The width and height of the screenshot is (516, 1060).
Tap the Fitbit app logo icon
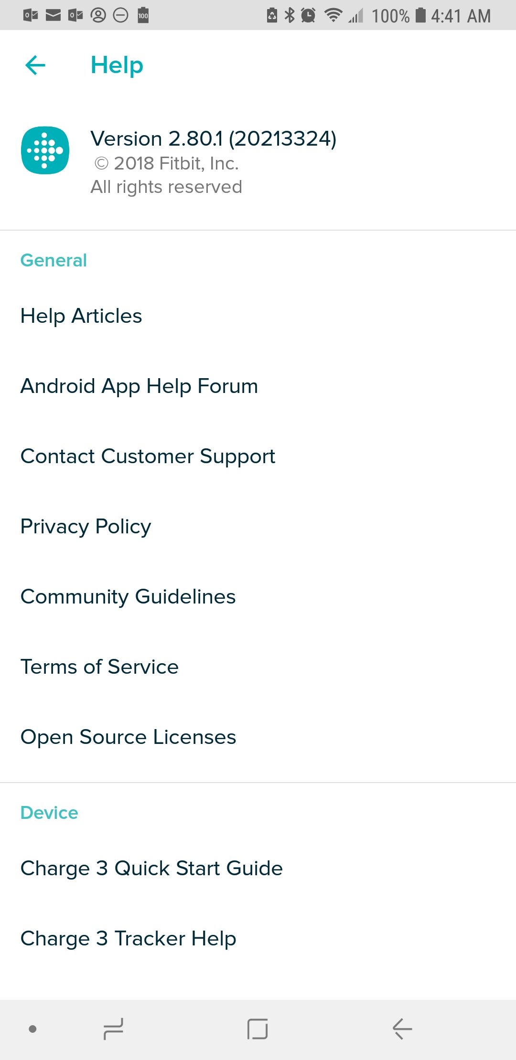[45, 150]
